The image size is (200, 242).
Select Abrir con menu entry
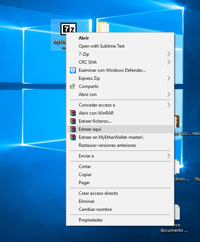point(120,94)
